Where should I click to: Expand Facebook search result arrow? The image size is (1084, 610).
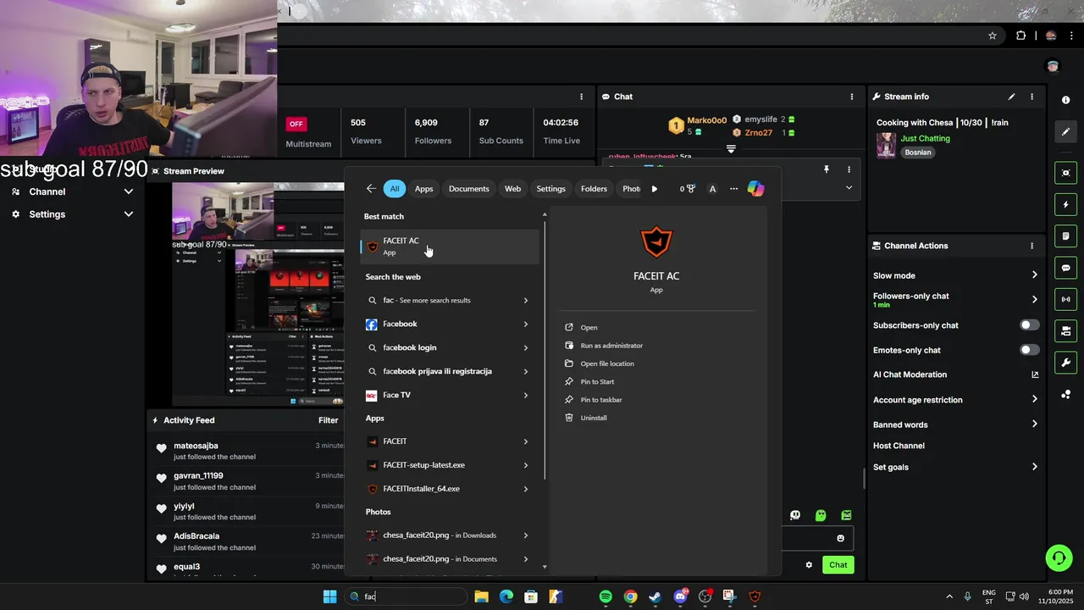525,324
